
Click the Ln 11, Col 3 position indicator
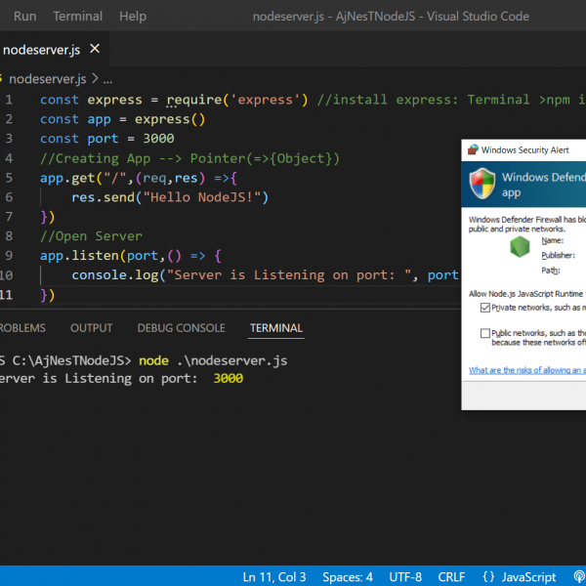click(x=274, y=577)
